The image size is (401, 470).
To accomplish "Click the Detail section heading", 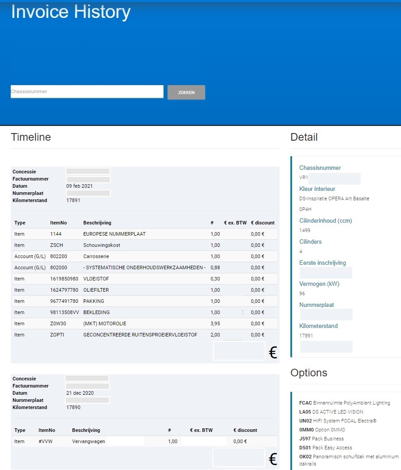I will coord(304,137).
